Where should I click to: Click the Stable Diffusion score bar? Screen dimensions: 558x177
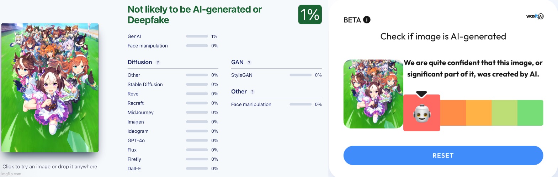pos(197,85)
